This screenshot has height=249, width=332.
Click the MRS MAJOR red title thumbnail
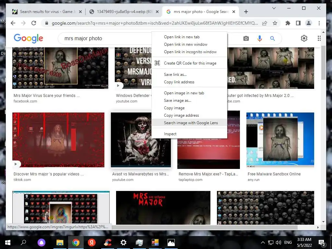point(163,208)
